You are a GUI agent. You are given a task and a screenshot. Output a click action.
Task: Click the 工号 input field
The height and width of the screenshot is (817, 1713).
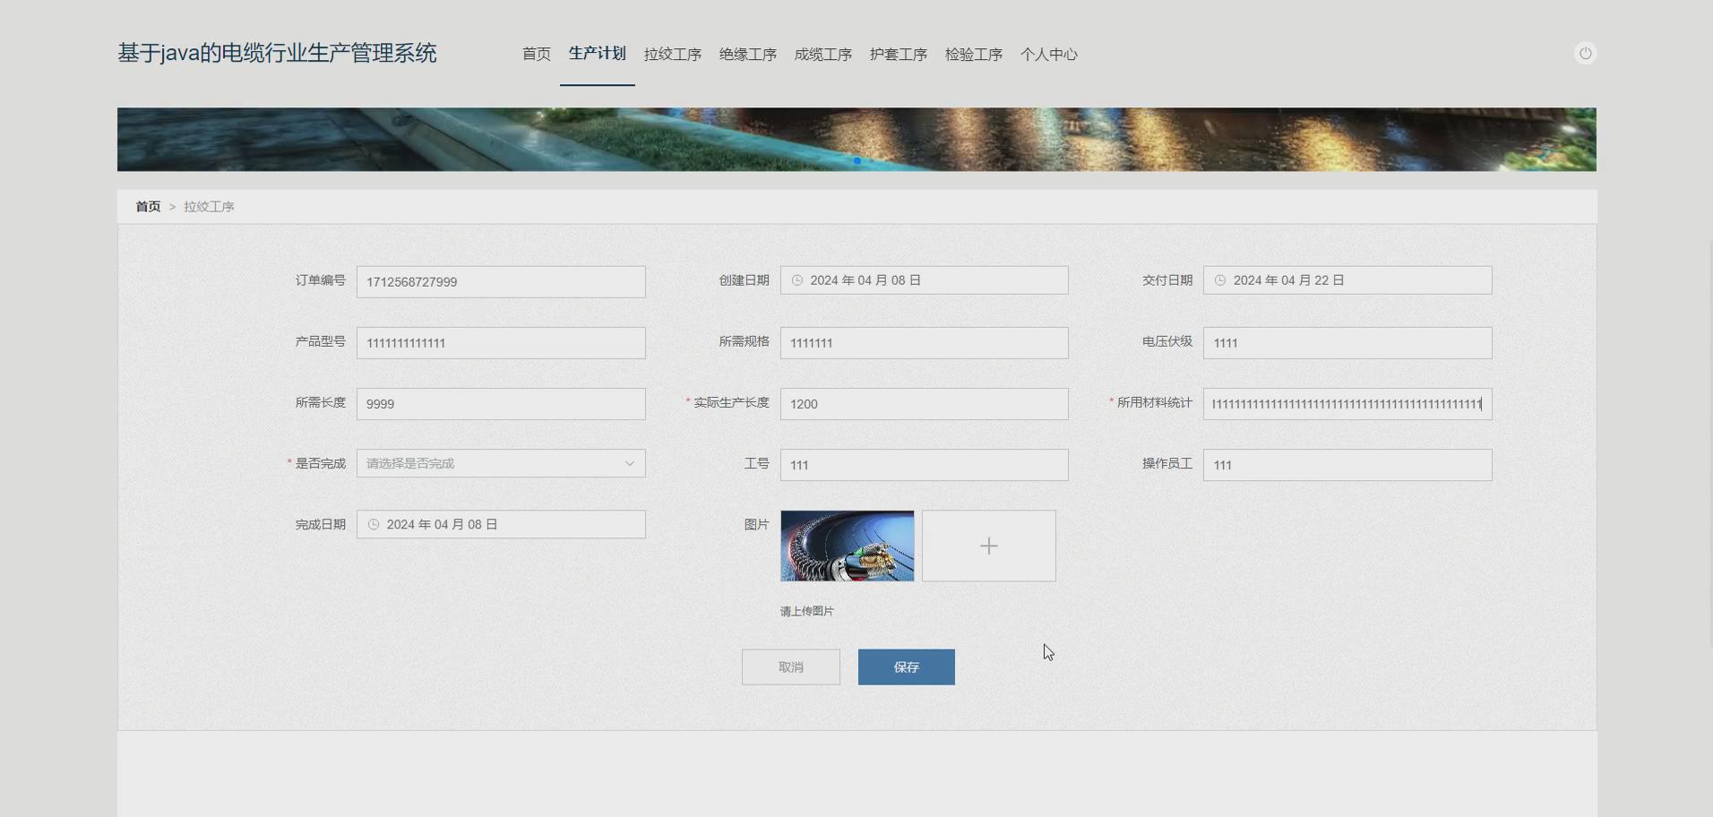(925, 465)
